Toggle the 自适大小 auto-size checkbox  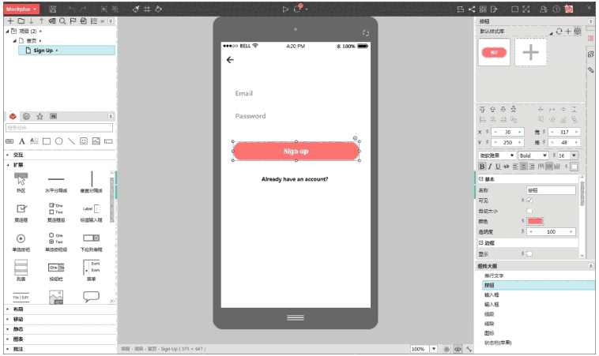pyautogui.click(x=529, y=211)
